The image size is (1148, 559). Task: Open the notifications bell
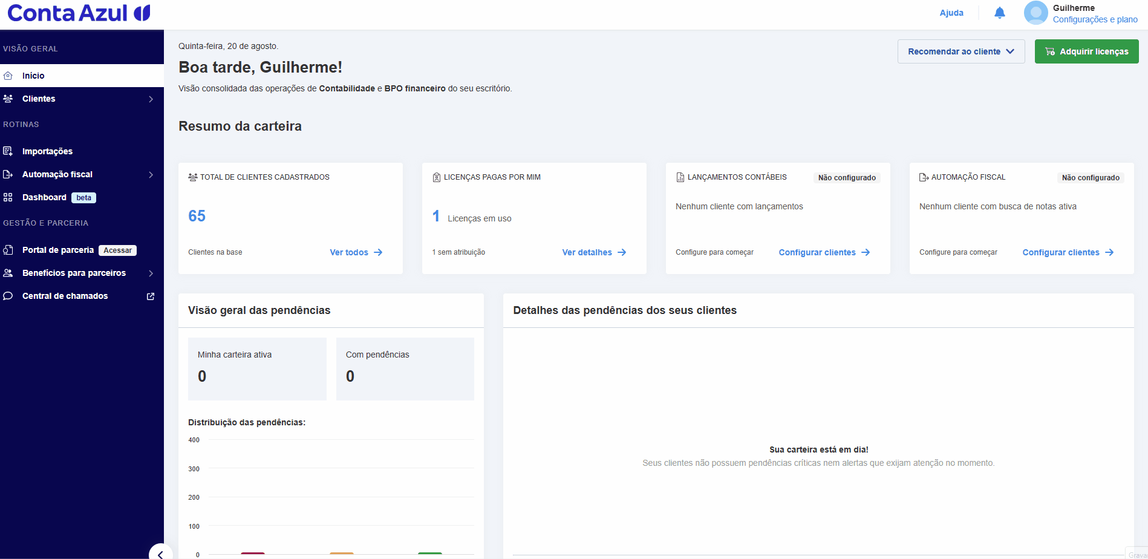[1000, 13]
